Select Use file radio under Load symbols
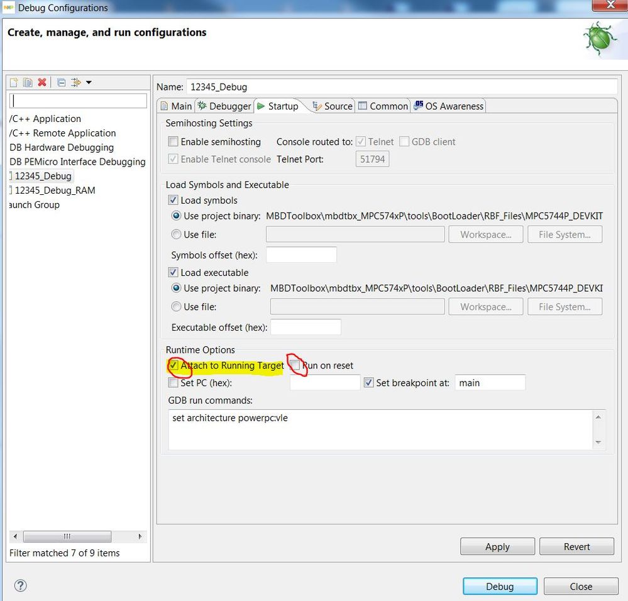 pyautogui.click(x=176, y=234)
